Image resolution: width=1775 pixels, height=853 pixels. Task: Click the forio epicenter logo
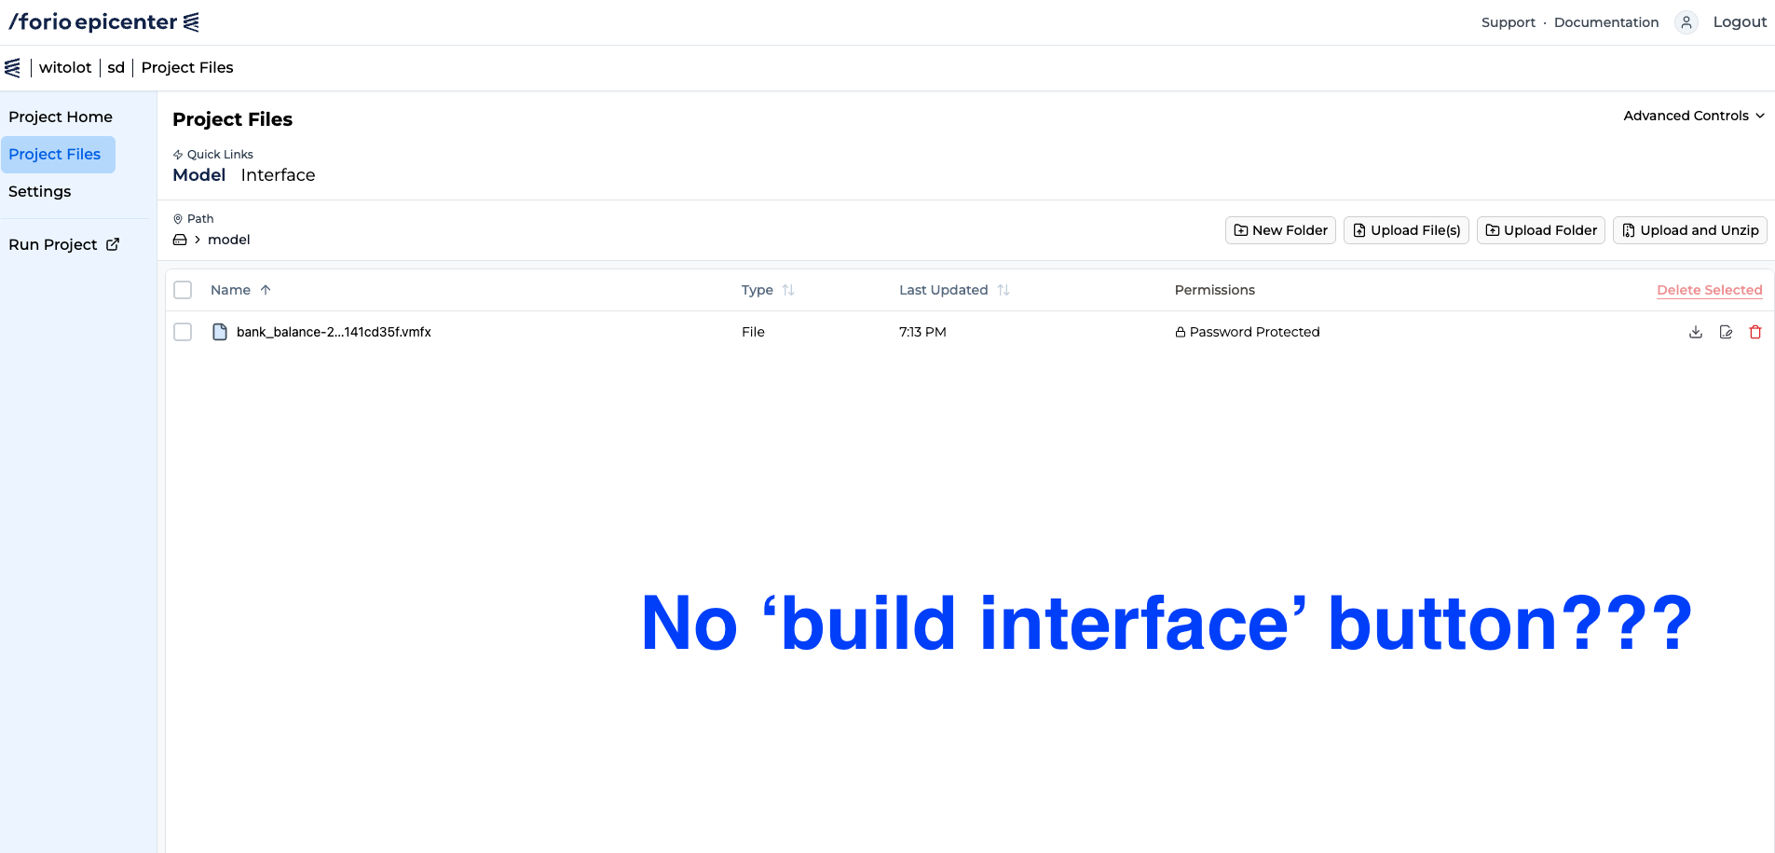tap(103, 21)
